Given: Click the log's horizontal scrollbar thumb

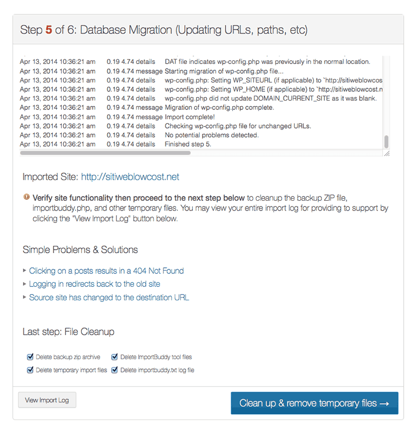Looking at the screenshot, I should [x=105, y=153].
